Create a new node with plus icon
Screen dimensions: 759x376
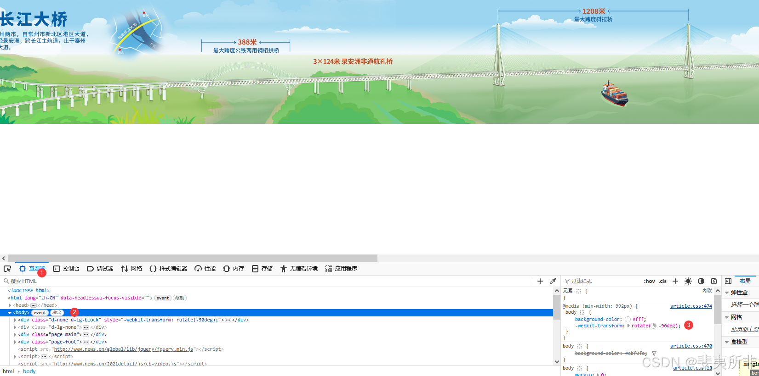pyautogui.click(x=540, y=281)
